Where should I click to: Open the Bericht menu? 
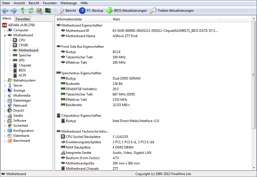point(34,3)
